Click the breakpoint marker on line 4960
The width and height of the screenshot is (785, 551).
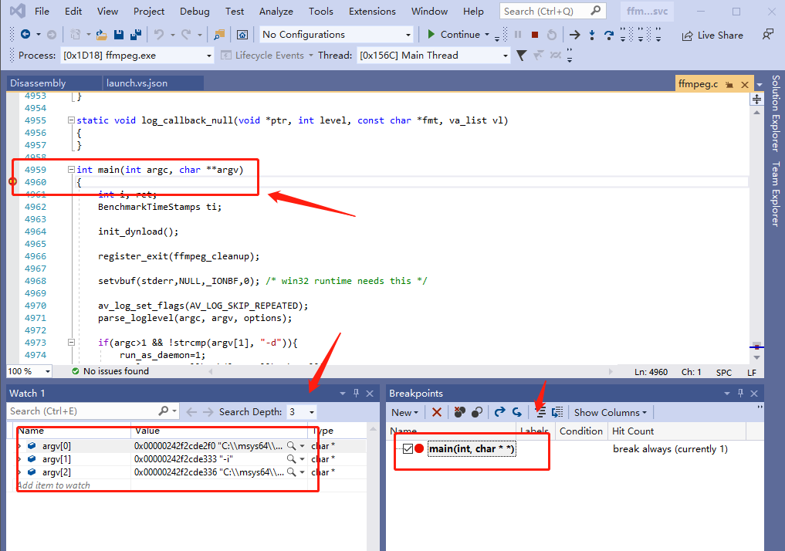tap(13, 181)
